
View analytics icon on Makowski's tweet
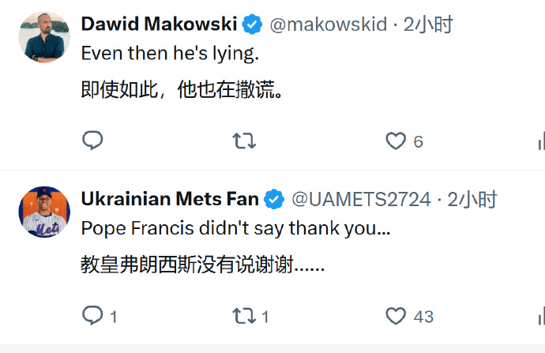coord(540,141)
